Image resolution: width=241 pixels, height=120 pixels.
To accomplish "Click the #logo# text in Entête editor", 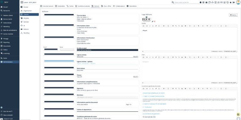I will pyautogui.click(x=145, y=30).
